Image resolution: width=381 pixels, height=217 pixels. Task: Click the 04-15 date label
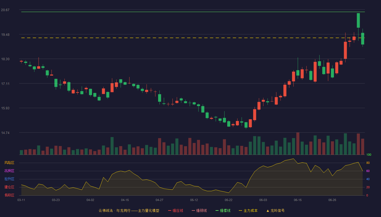(x=125, y=200)
